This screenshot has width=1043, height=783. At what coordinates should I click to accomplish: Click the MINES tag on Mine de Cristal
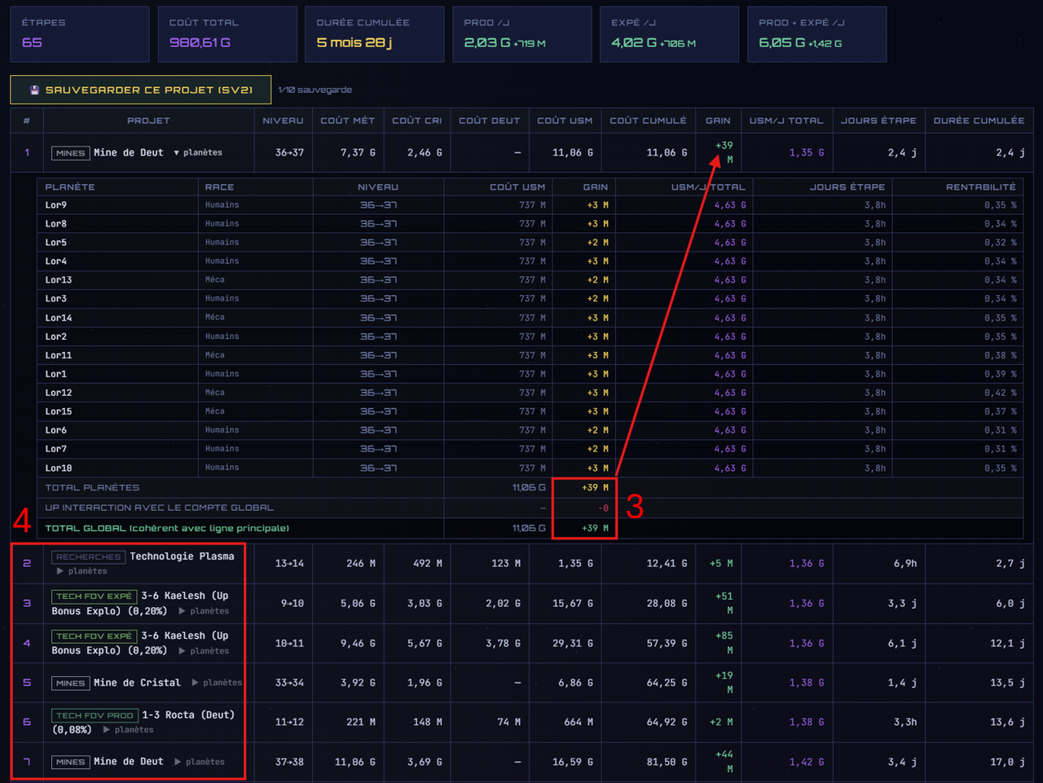point(70,684)
